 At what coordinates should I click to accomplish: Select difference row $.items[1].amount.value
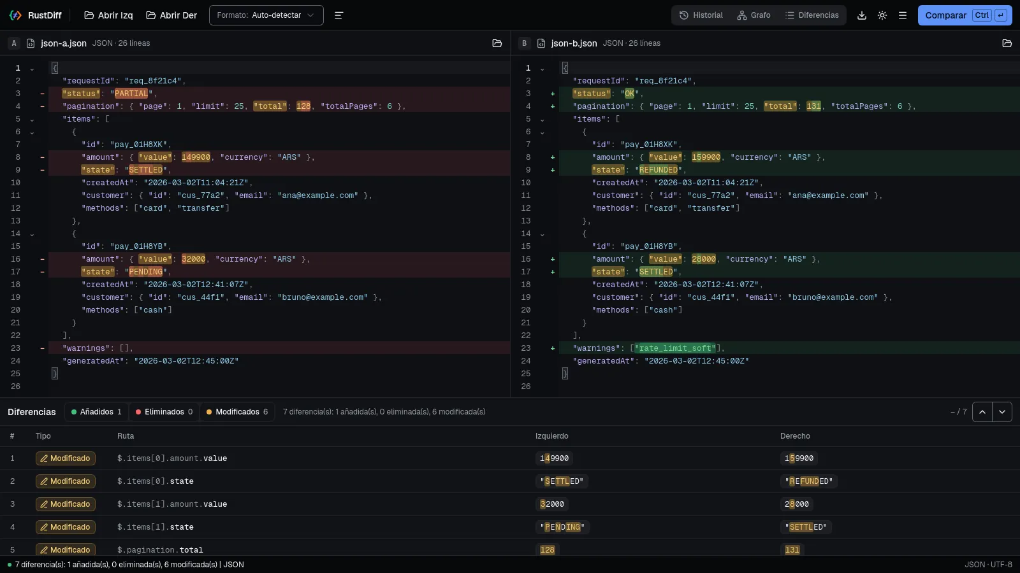click(x=510, y=504)
